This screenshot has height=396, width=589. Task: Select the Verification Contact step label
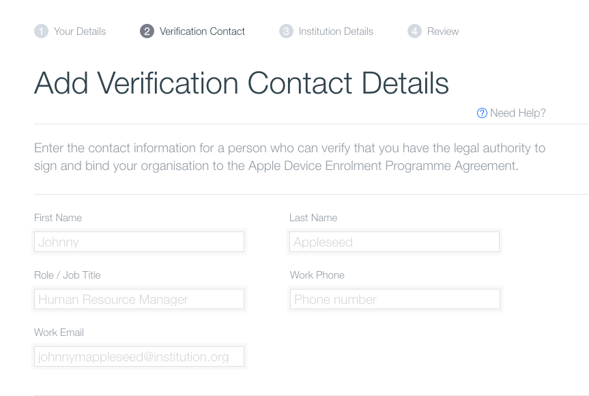[202, 31]
